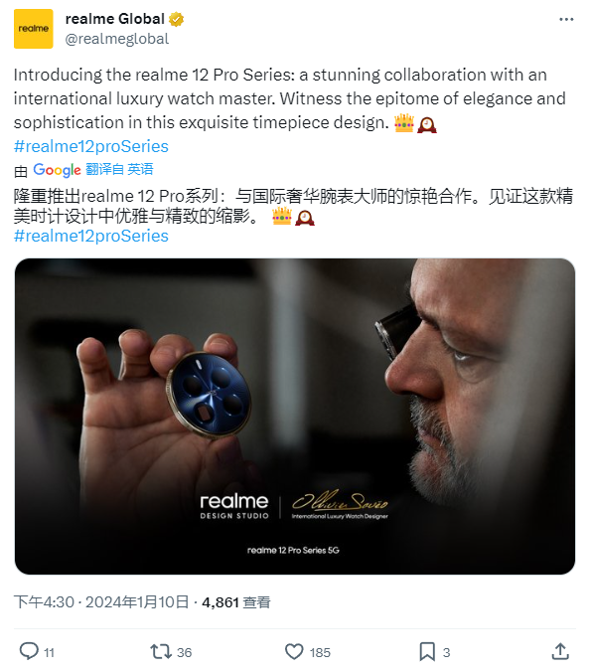Bookmark this tweet with the bookmark icon
The height and width of the screenshot is (672, 590).
(x=427, y=652)
